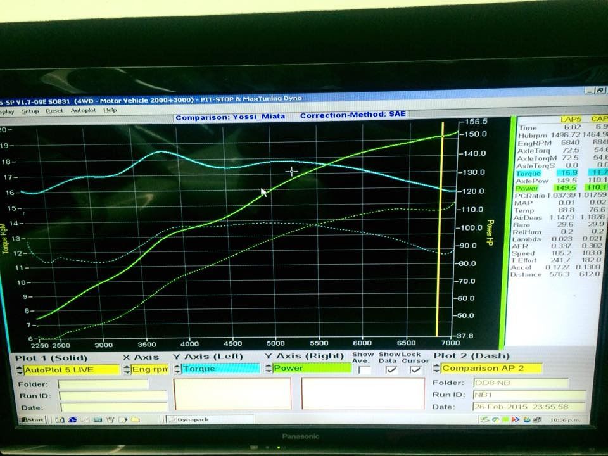This screenshot has height=456, width=608.
Task: Uncheck the Show Data checkbox
Action: coord(391,369)
